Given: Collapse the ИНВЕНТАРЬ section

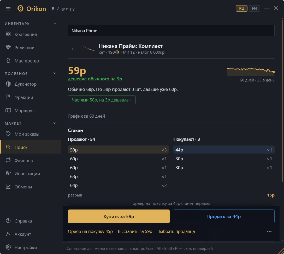Looking at the screenshot, I should click(55, 24).
